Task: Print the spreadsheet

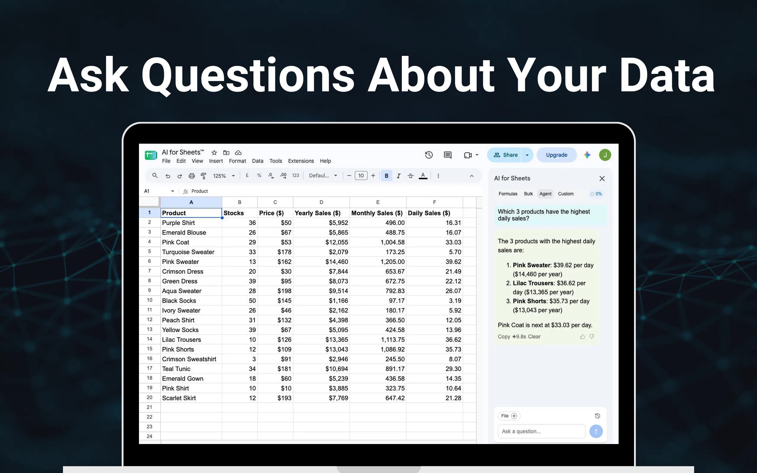Action: [x=192, y=176]
